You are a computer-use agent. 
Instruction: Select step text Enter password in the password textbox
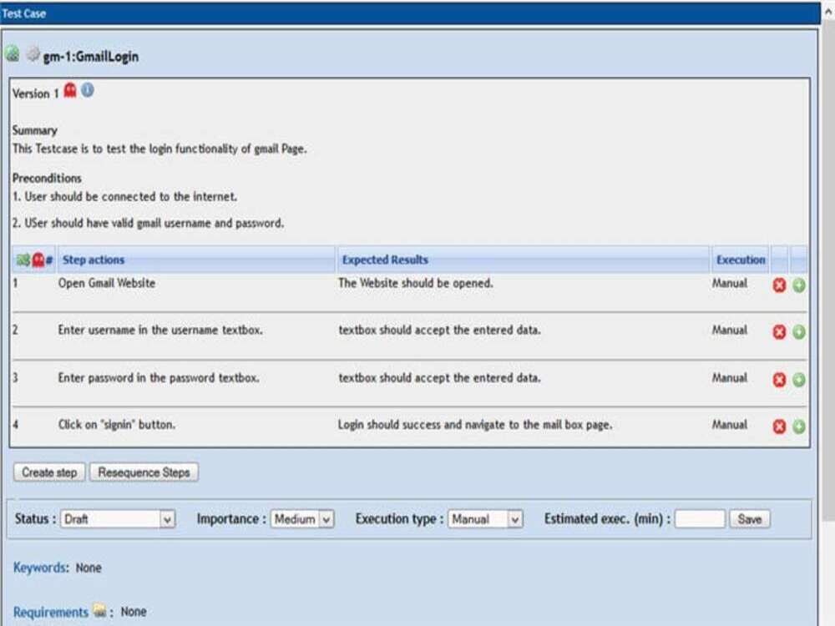(x=159, y=378)
